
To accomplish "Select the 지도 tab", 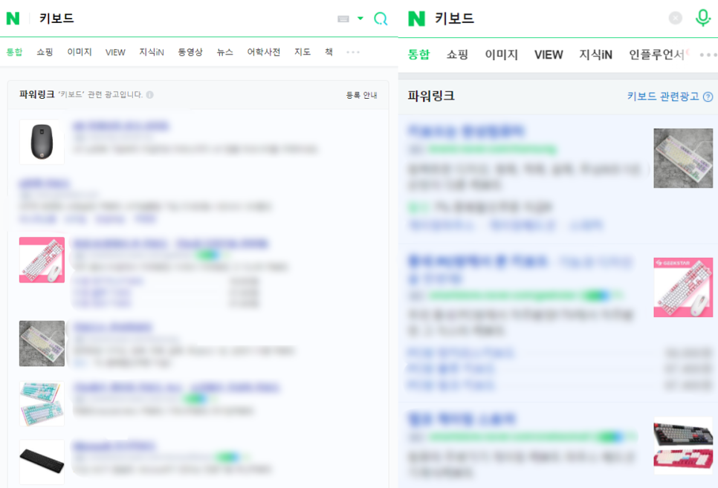I will pos(303,52).
